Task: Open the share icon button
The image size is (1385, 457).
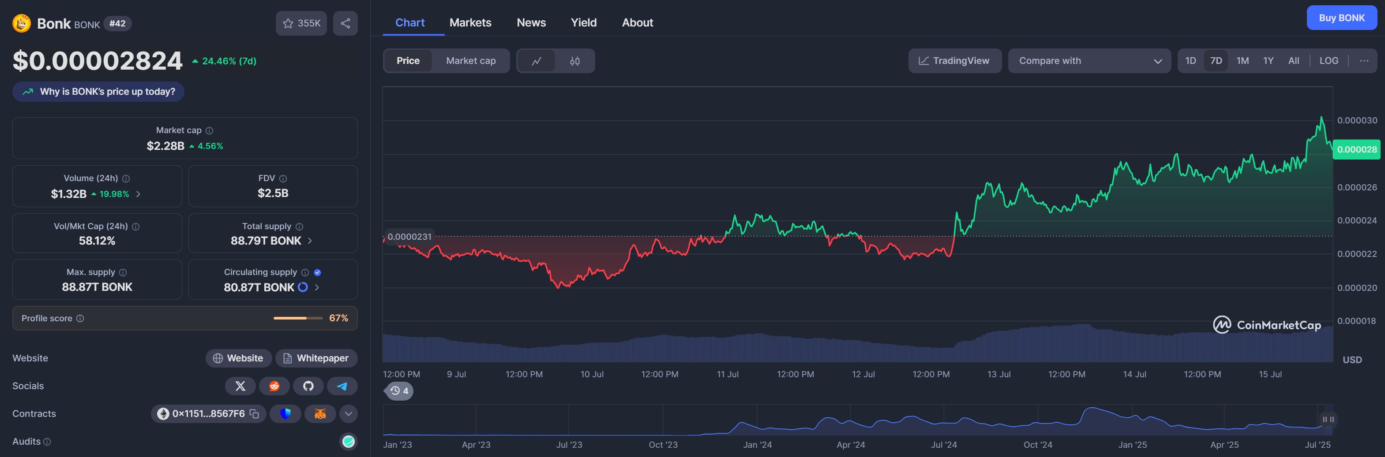Action: pos(345,23)
